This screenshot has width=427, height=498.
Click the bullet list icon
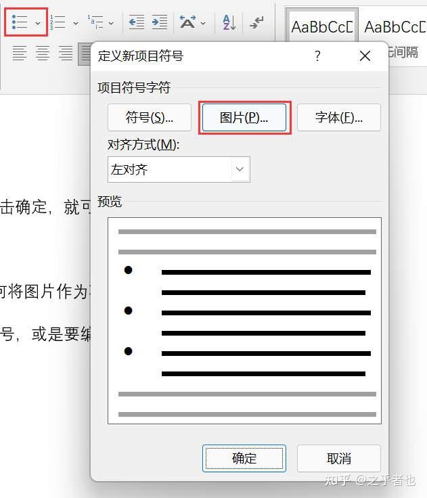(19, 22)
